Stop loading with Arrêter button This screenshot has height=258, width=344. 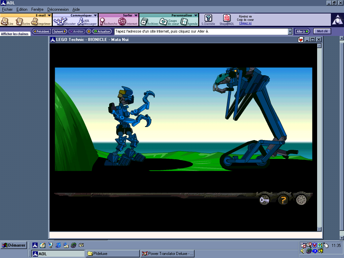point(77,31)
